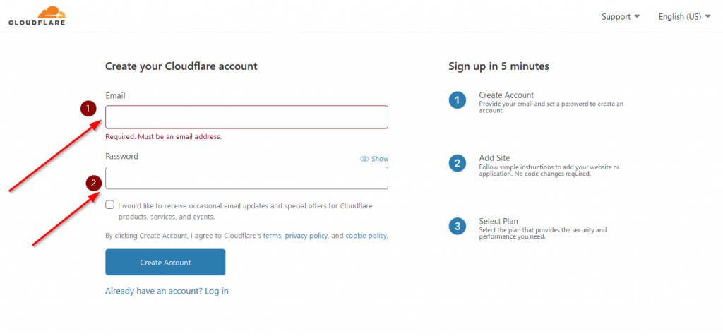The image size is (723, 336).
Task: Click the red annotation badge numbered 2
Action: pos(94,183)
